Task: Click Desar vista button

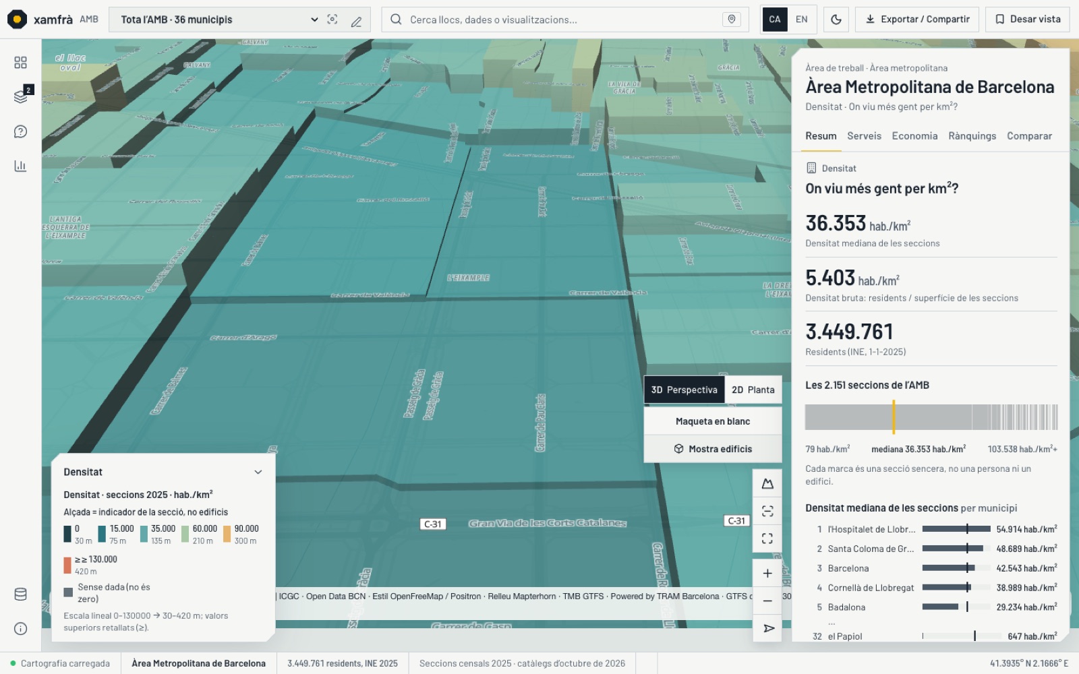Action: (x=1028, y=20)
